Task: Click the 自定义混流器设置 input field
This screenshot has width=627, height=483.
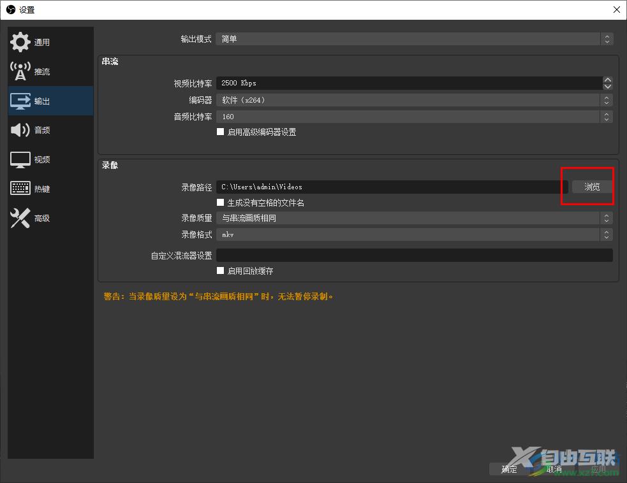Action: (414, 256)
